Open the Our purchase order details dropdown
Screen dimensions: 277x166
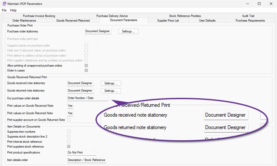88,98
